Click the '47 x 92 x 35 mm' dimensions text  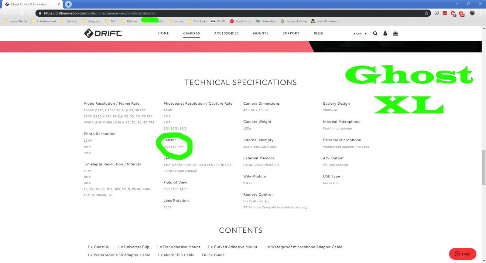coord(256,110)
